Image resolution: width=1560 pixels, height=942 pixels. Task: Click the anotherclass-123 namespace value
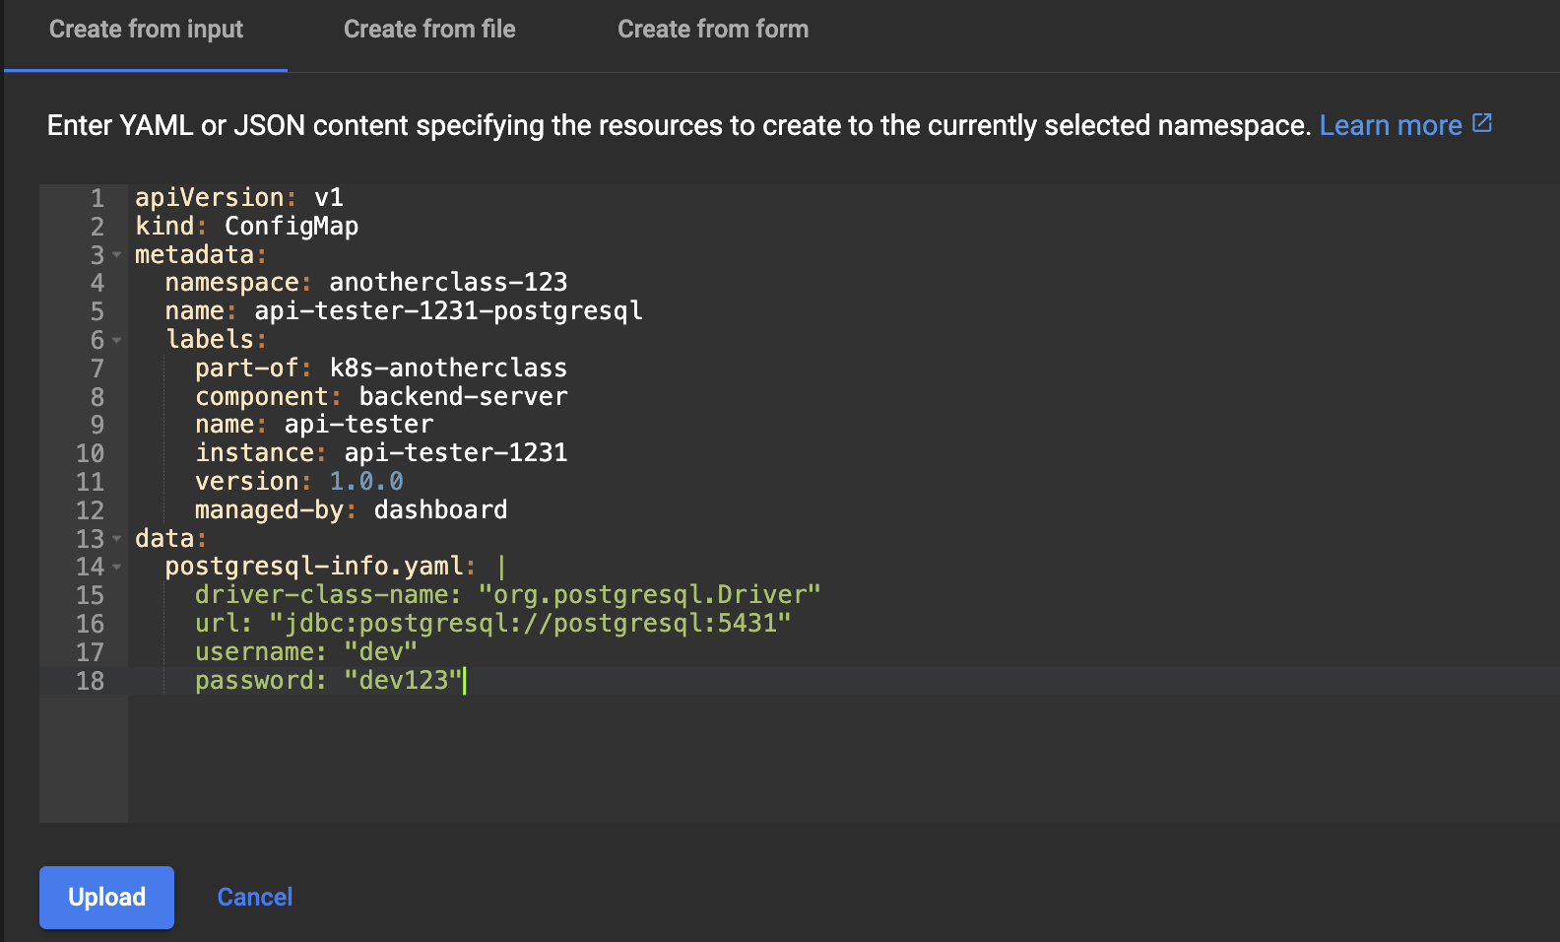(x=448, y=283)
